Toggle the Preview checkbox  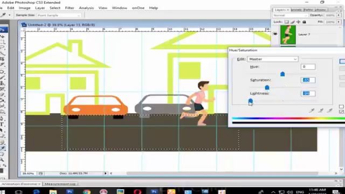pyautogui.click(x=341, y=112)
